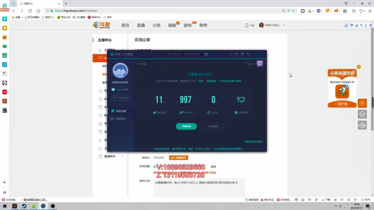The image size is (374, 210).
Task: Click the 下载 link in Douyu header
Action: click(250, 25)
